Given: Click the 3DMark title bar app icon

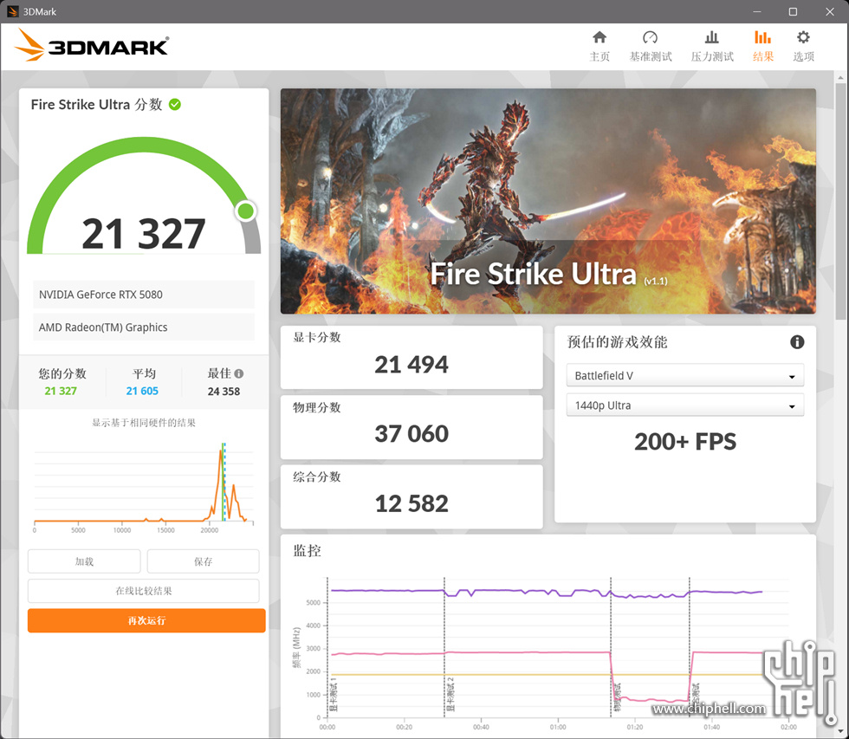Looking at the screenshot, I should [x=12, y=11].
